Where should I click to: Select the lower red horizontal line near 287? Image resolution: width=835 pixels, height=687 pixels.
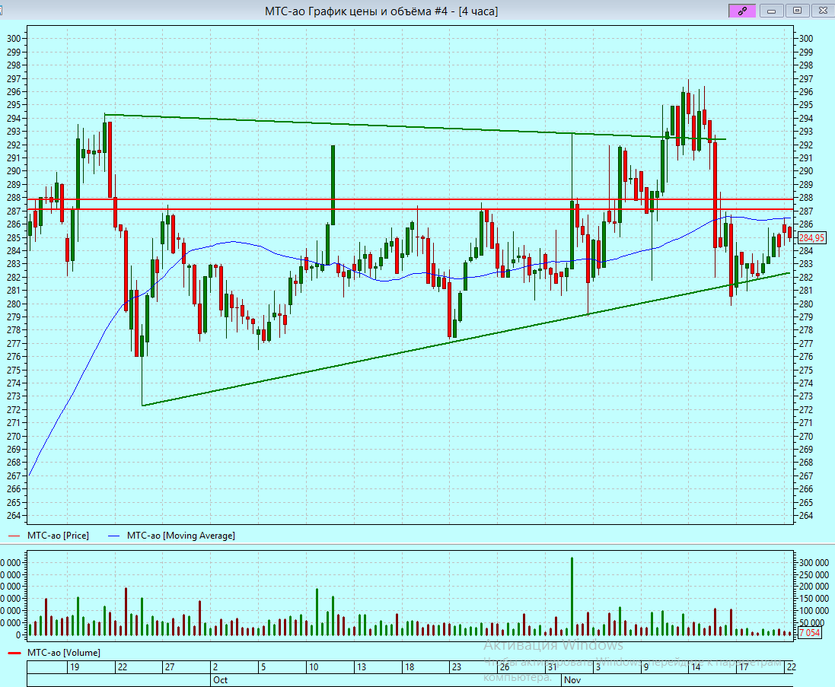point(410,209)
